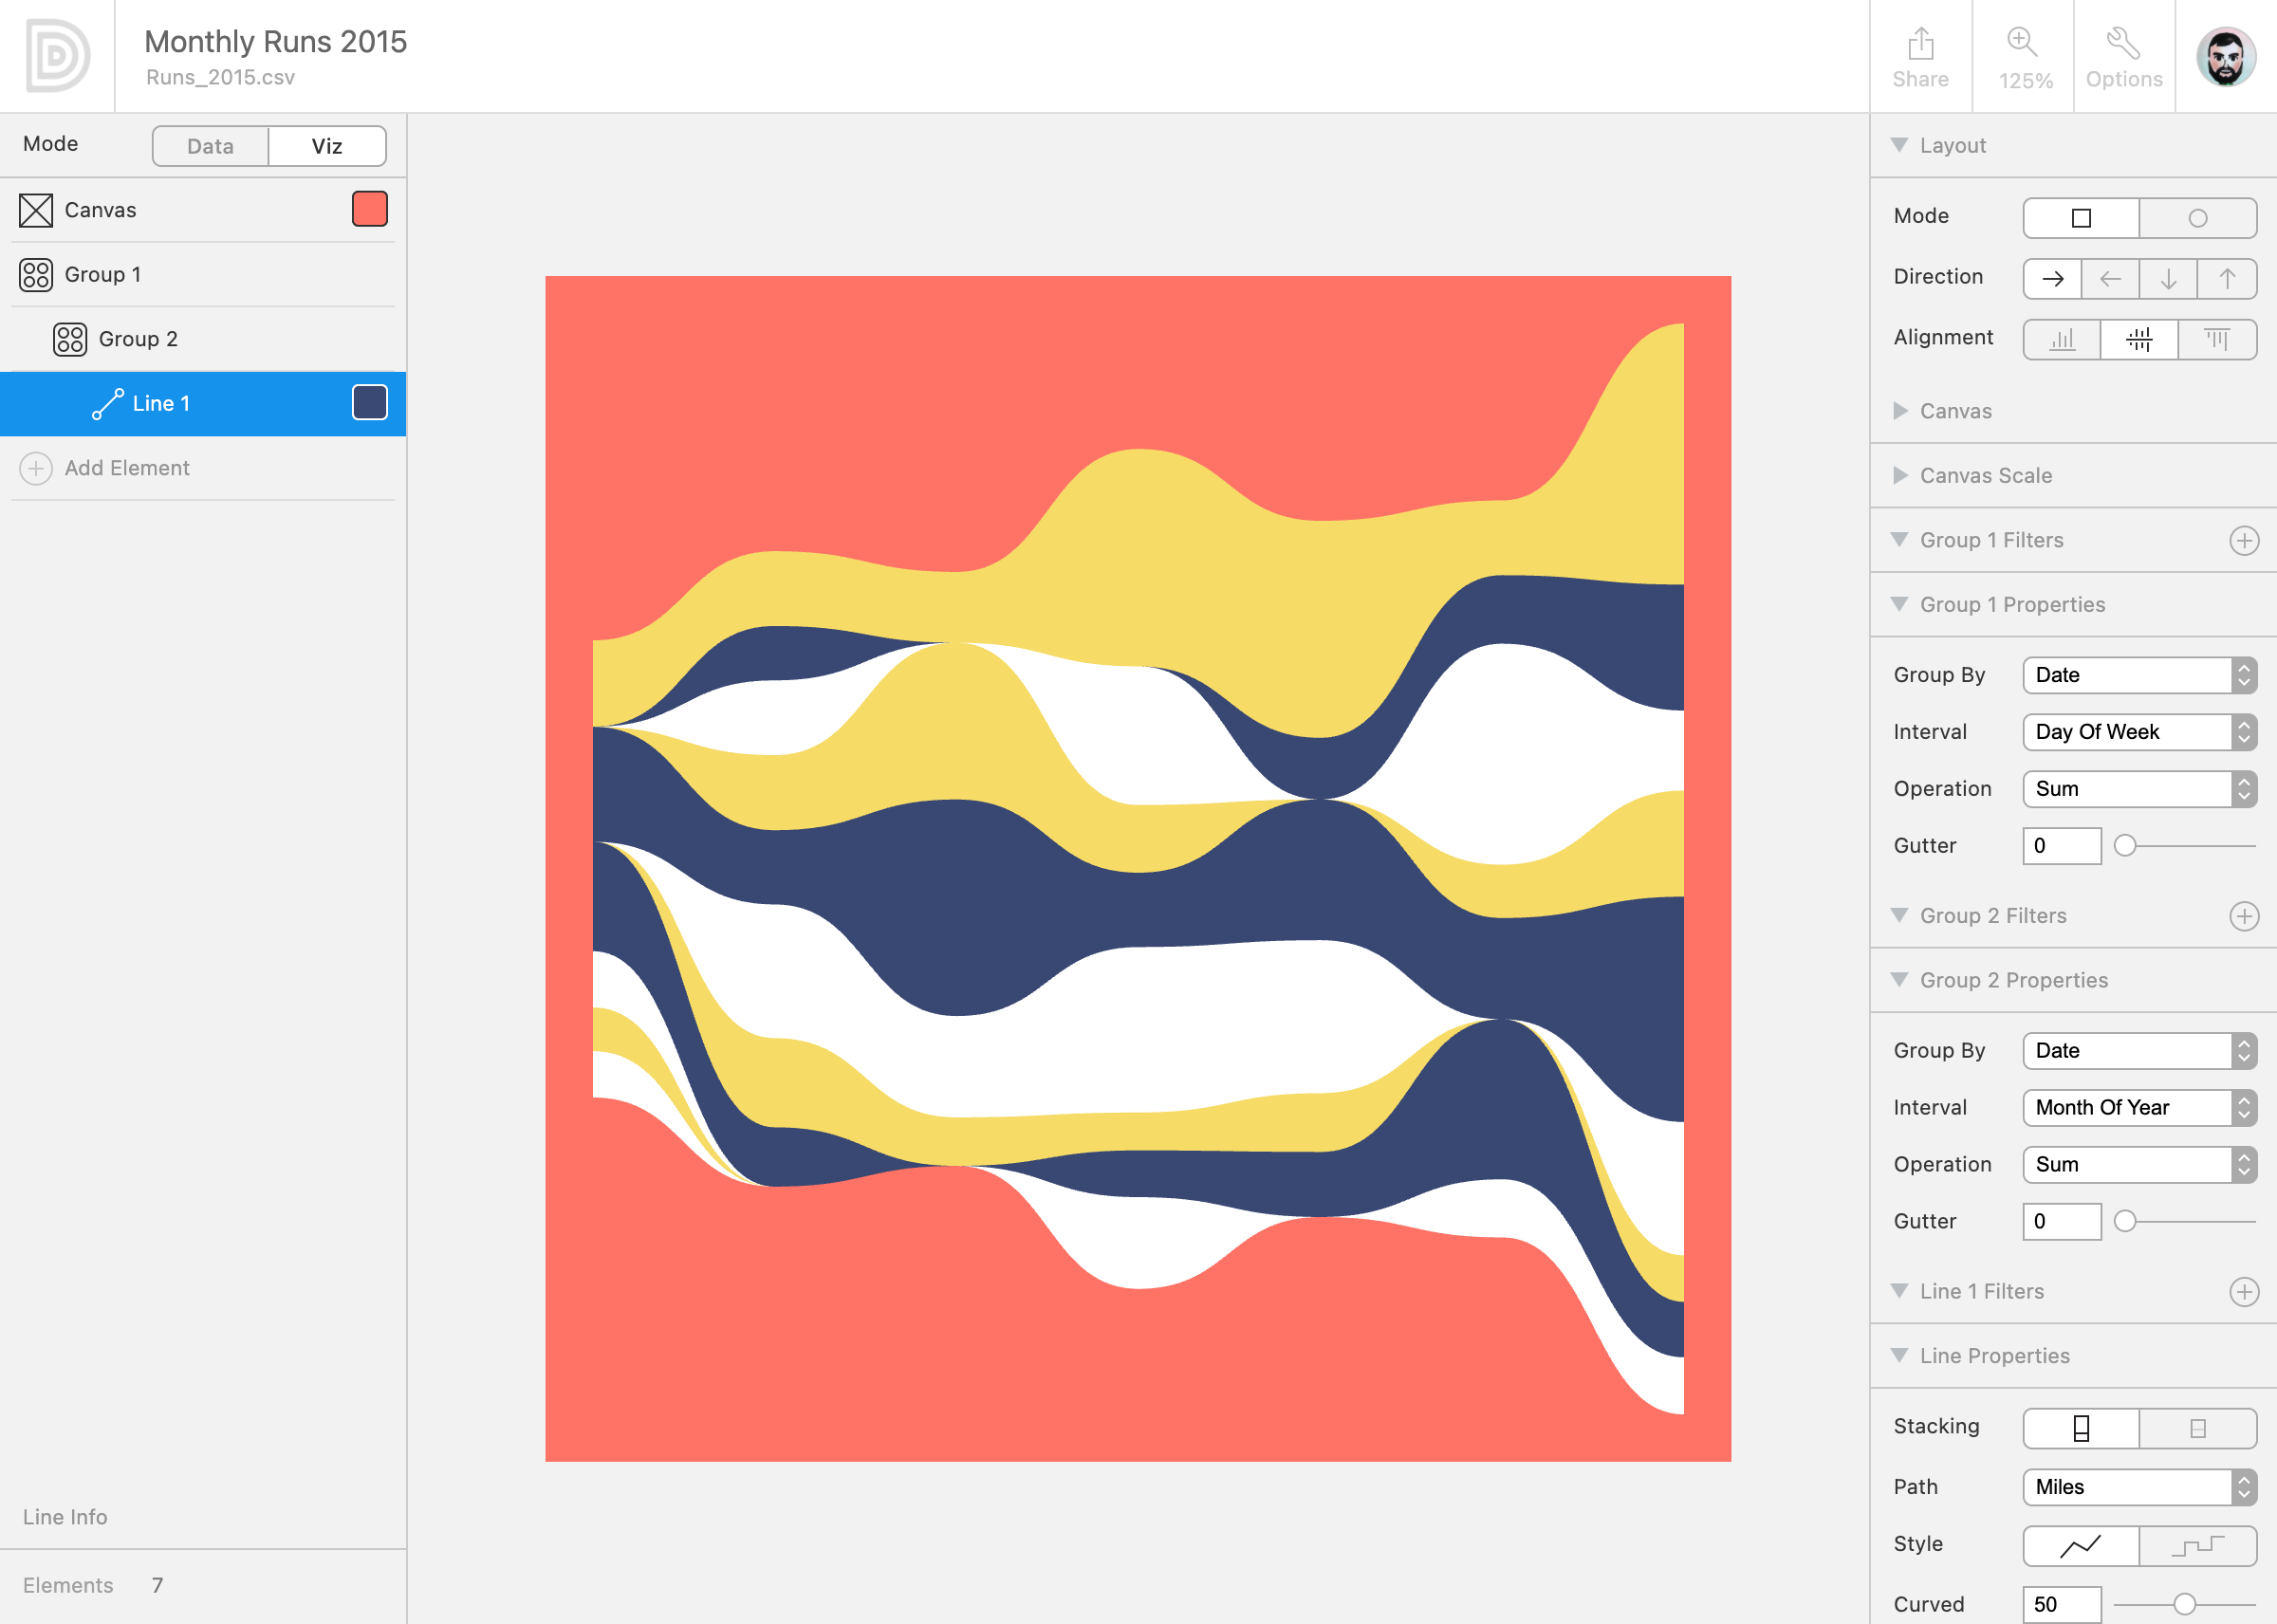2277x1624 pixels.
Task: Choose the straight line style icon
Action: (x=2081, y=1546)
